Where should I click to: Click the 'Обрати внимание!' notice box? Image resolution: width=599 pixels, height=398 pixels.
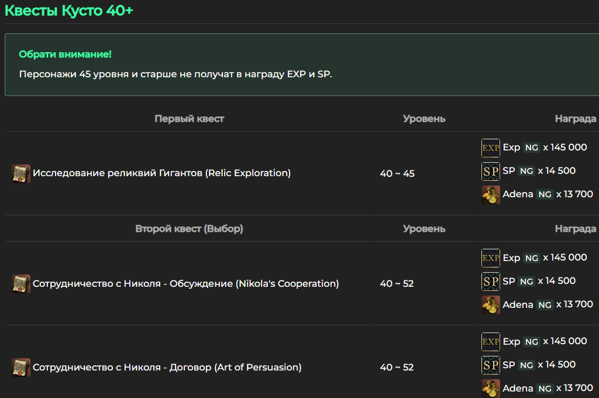(302, 64)
